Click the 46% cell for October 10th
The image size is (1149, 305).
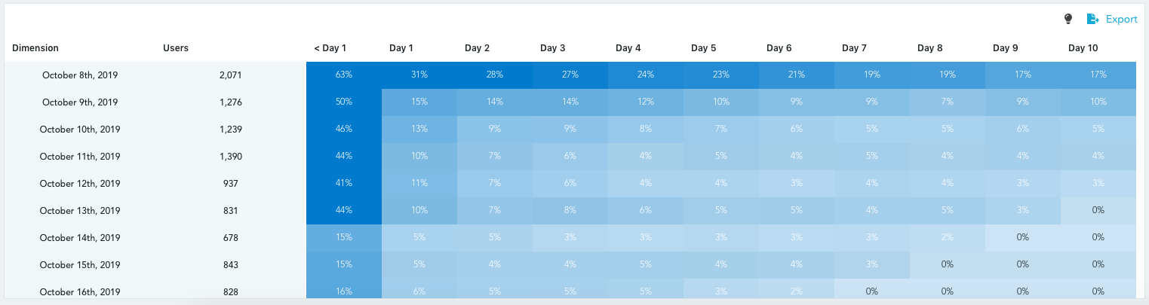click(344, 130)
